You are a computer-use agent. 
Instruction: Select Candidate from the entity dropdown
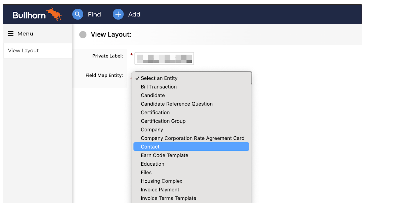[153, 95]
